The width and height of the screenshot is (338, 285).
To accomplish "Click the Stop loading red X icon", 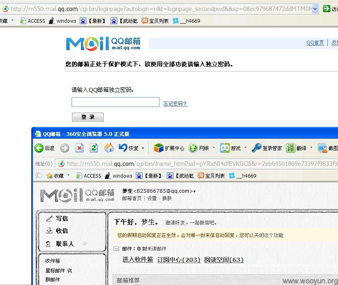I will tap(79, 148).
